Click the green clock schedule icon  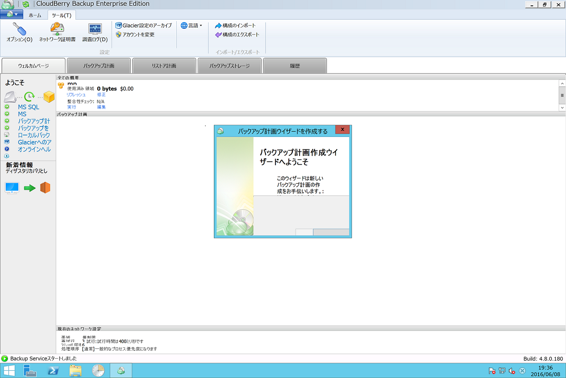coord(30,96)
